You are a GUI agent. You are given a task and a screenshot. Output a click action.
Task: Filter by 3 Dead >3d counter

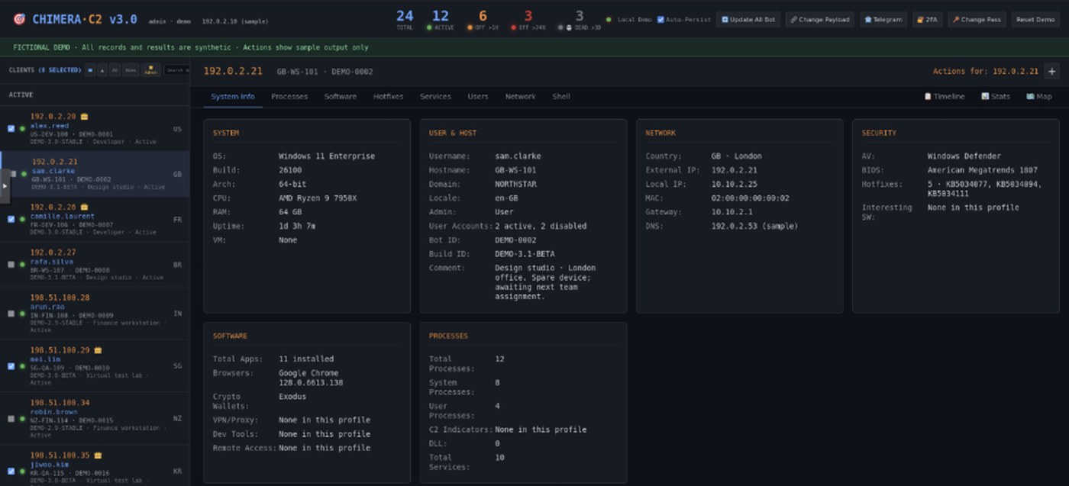pyautogui.click(x=579, y=19)
